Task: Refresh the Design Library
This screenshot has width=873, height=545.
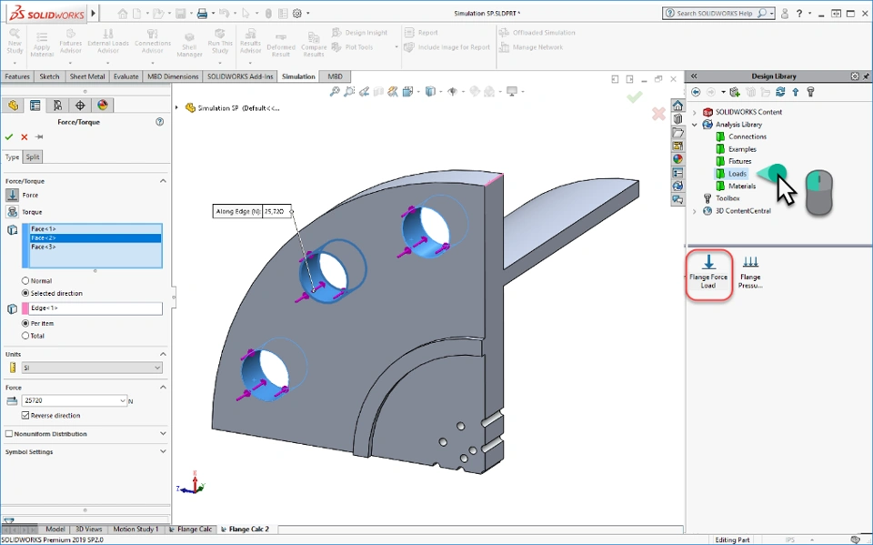Action: point(780,92)
